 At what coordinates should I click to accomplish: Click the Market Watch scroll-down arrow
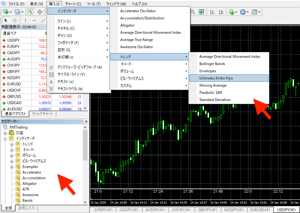pos(85,109)
